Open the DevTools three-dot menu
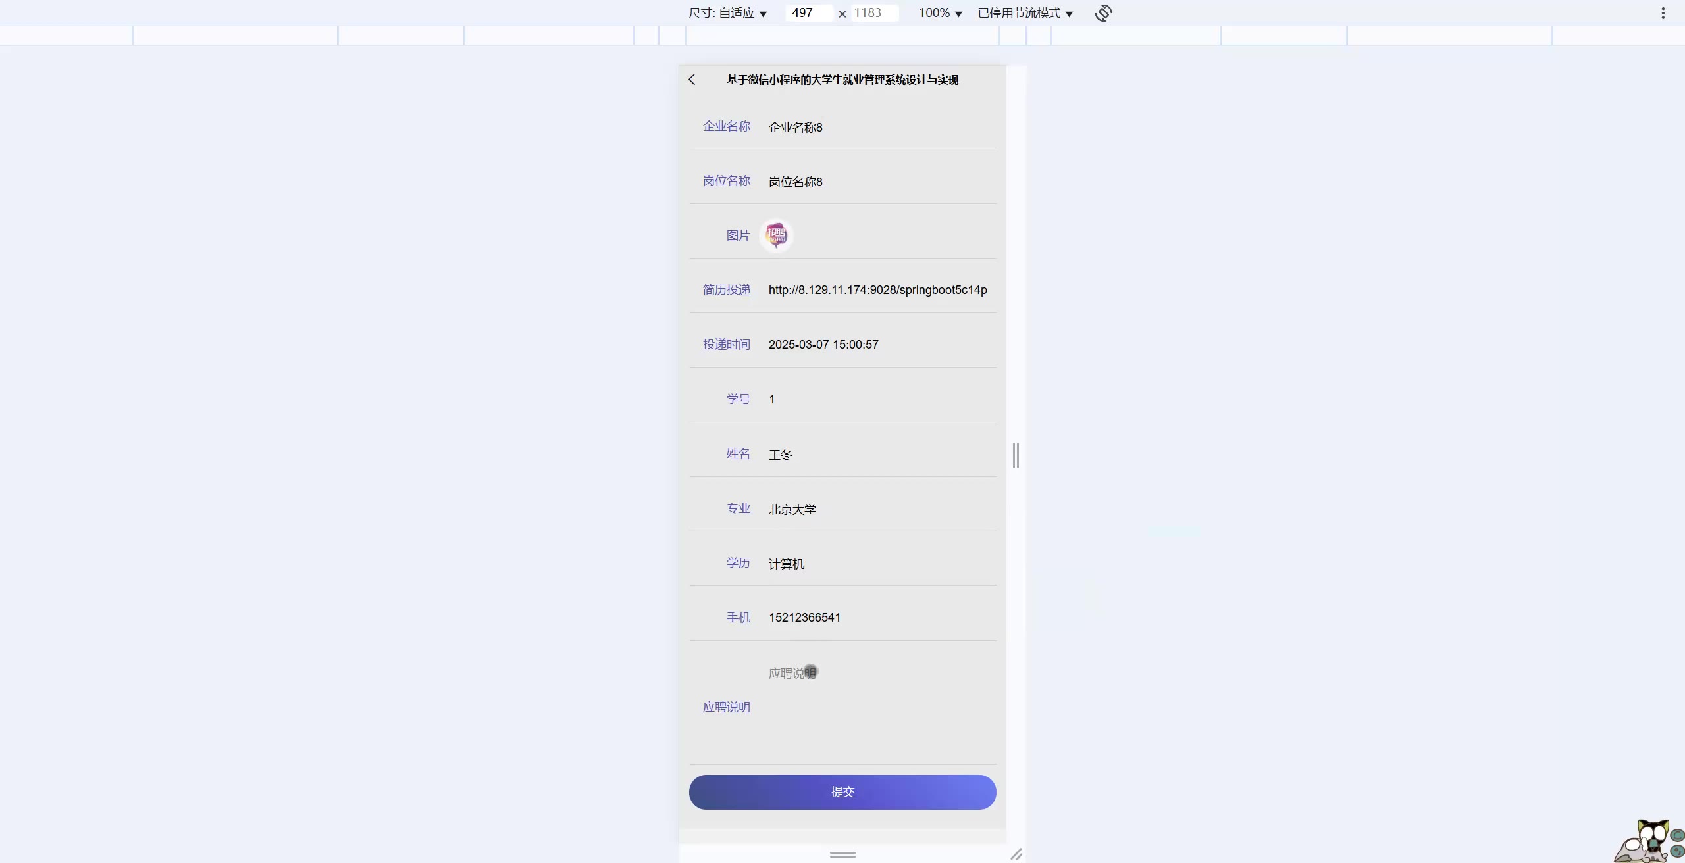Viewport: 1685px width, 863px height. point(1663,13)
